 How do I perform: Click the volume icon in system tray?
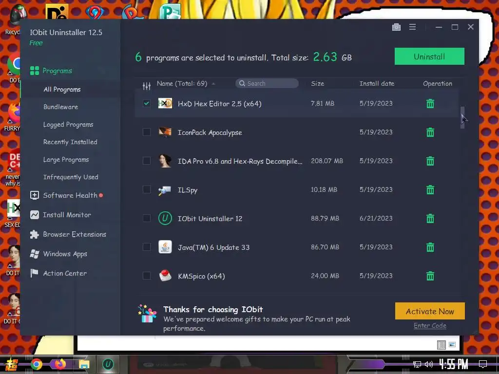[429, 364]
